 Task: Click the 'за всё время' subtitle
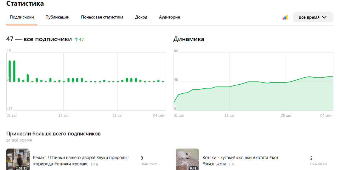click(x=19, y=140)
